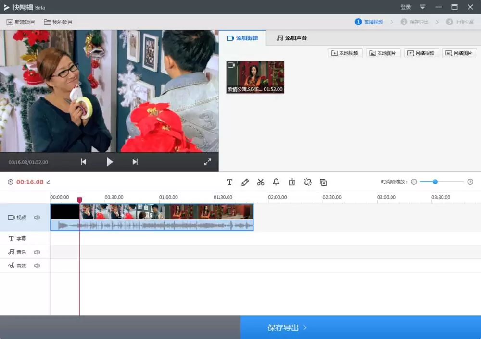Click the big 保存导出 export button
Screen dimensions: 481x339
point(361,327)
